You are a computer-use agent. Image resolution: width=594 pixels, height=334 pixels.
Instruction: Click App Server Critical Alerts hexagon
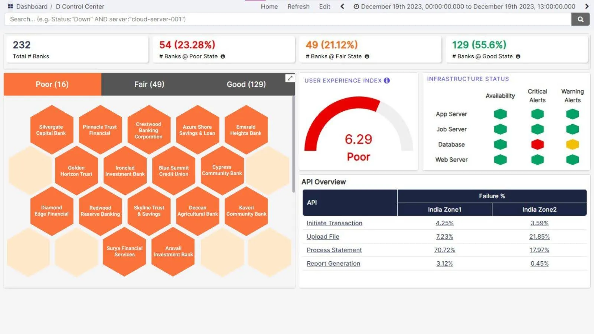pos(537,114)
